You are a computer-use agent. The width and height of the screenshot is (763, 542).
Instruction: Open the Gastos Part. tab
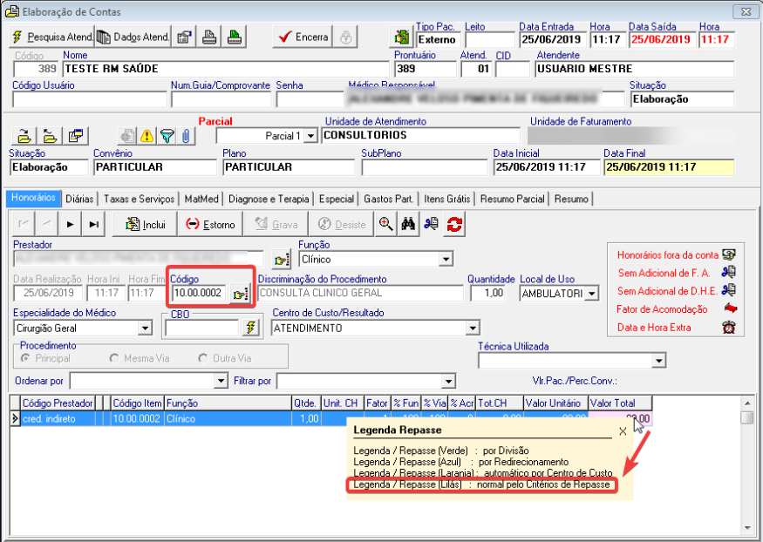(x=388, y=199)
